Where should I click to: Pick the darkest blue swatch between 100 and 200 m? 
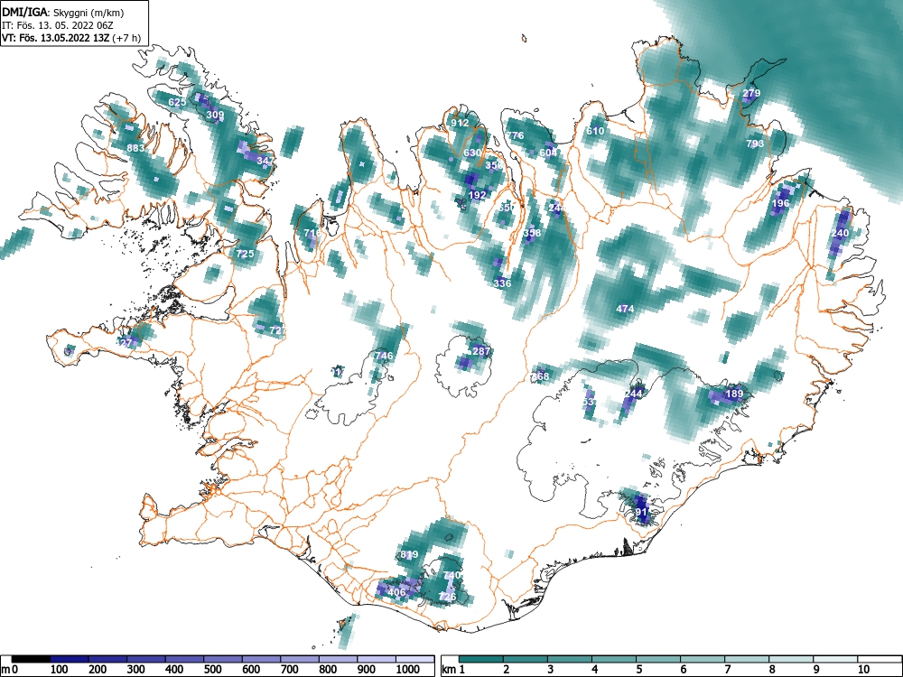[70, 659]
